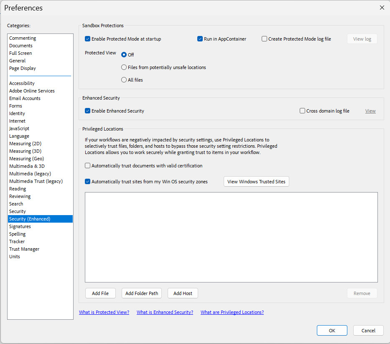Enable Create Protected Mode log file
The width and height of the screenshot is (390, 344).
[x=265, y=39]
